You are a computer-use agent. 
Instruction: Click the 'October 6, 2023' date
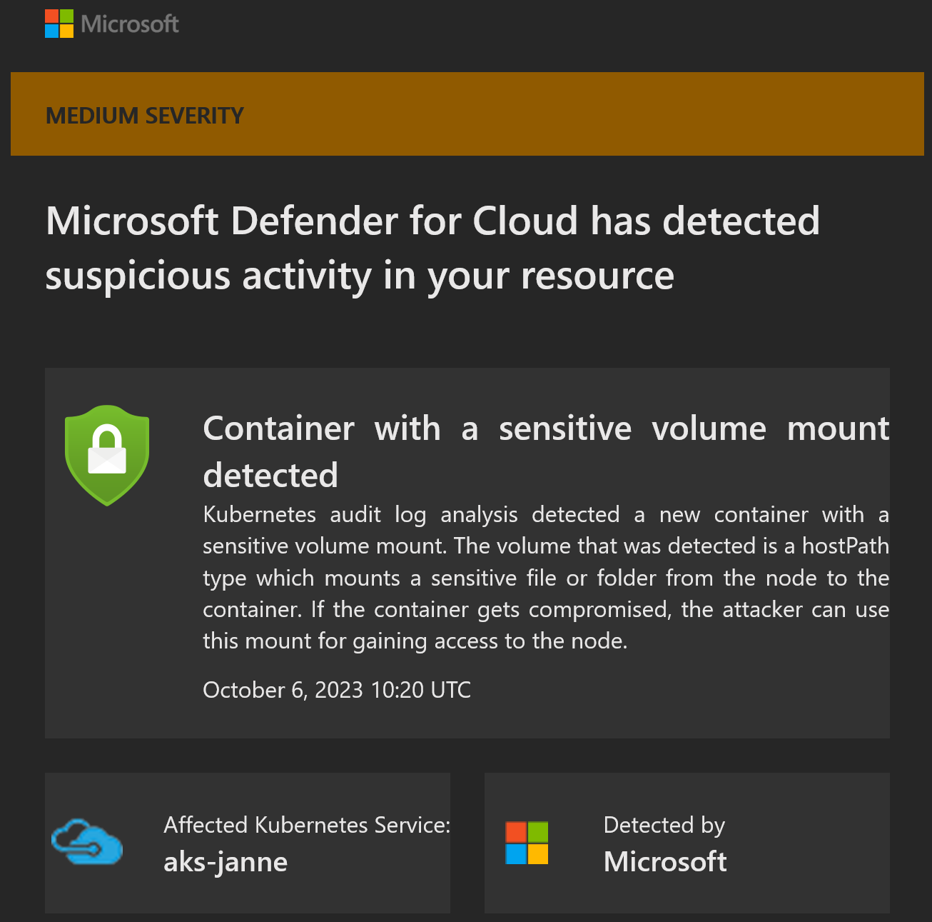tap(283, 690)
